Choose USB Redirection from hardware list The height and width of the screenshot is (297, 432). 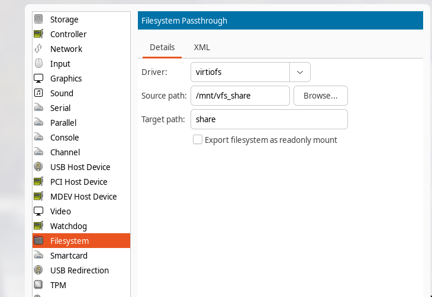click(x=79, y=270)
